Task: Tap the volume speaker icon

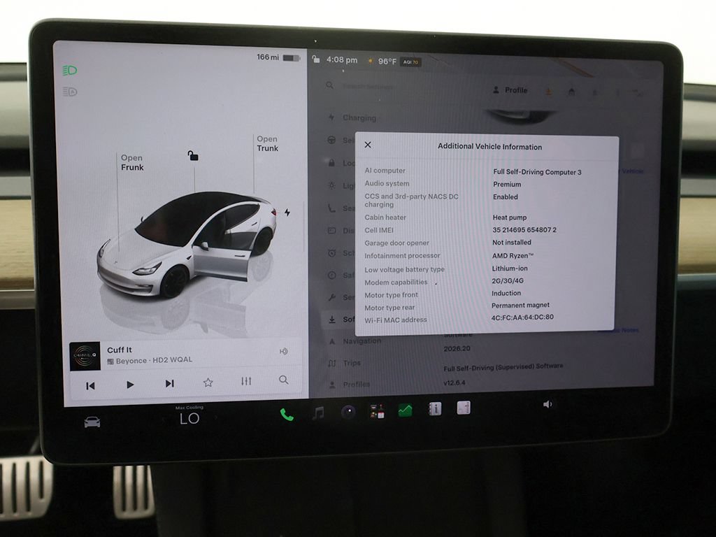Action: [x=547, y=404]
